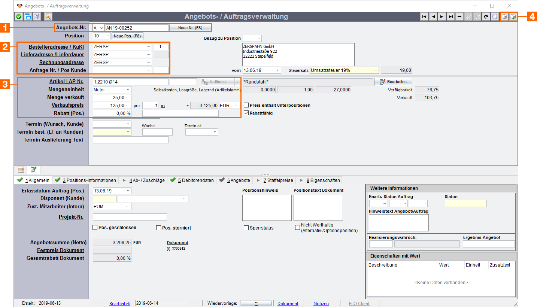Click the greyed-out confirm checkmark icon
The width and height of the screenshot is (537, 307).
[468, 17]
